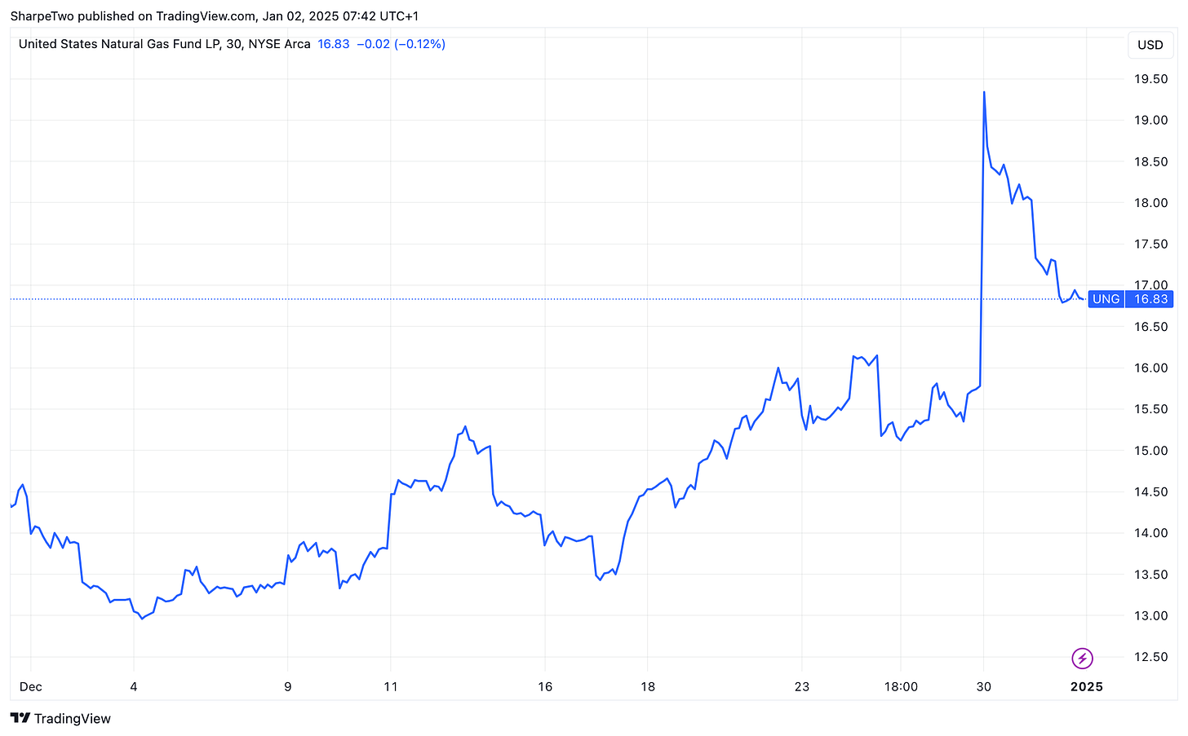Click the date 16 on time axis
The height and width of the screenshot is (736, 1188).
click(545, 686)
